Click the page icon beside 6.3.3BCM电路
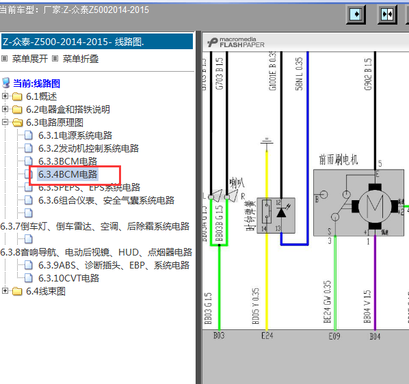This screenshot has height=384, width=409. [x=29, y=161]
